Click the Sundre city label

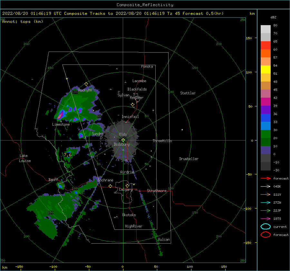coord(98,133)
